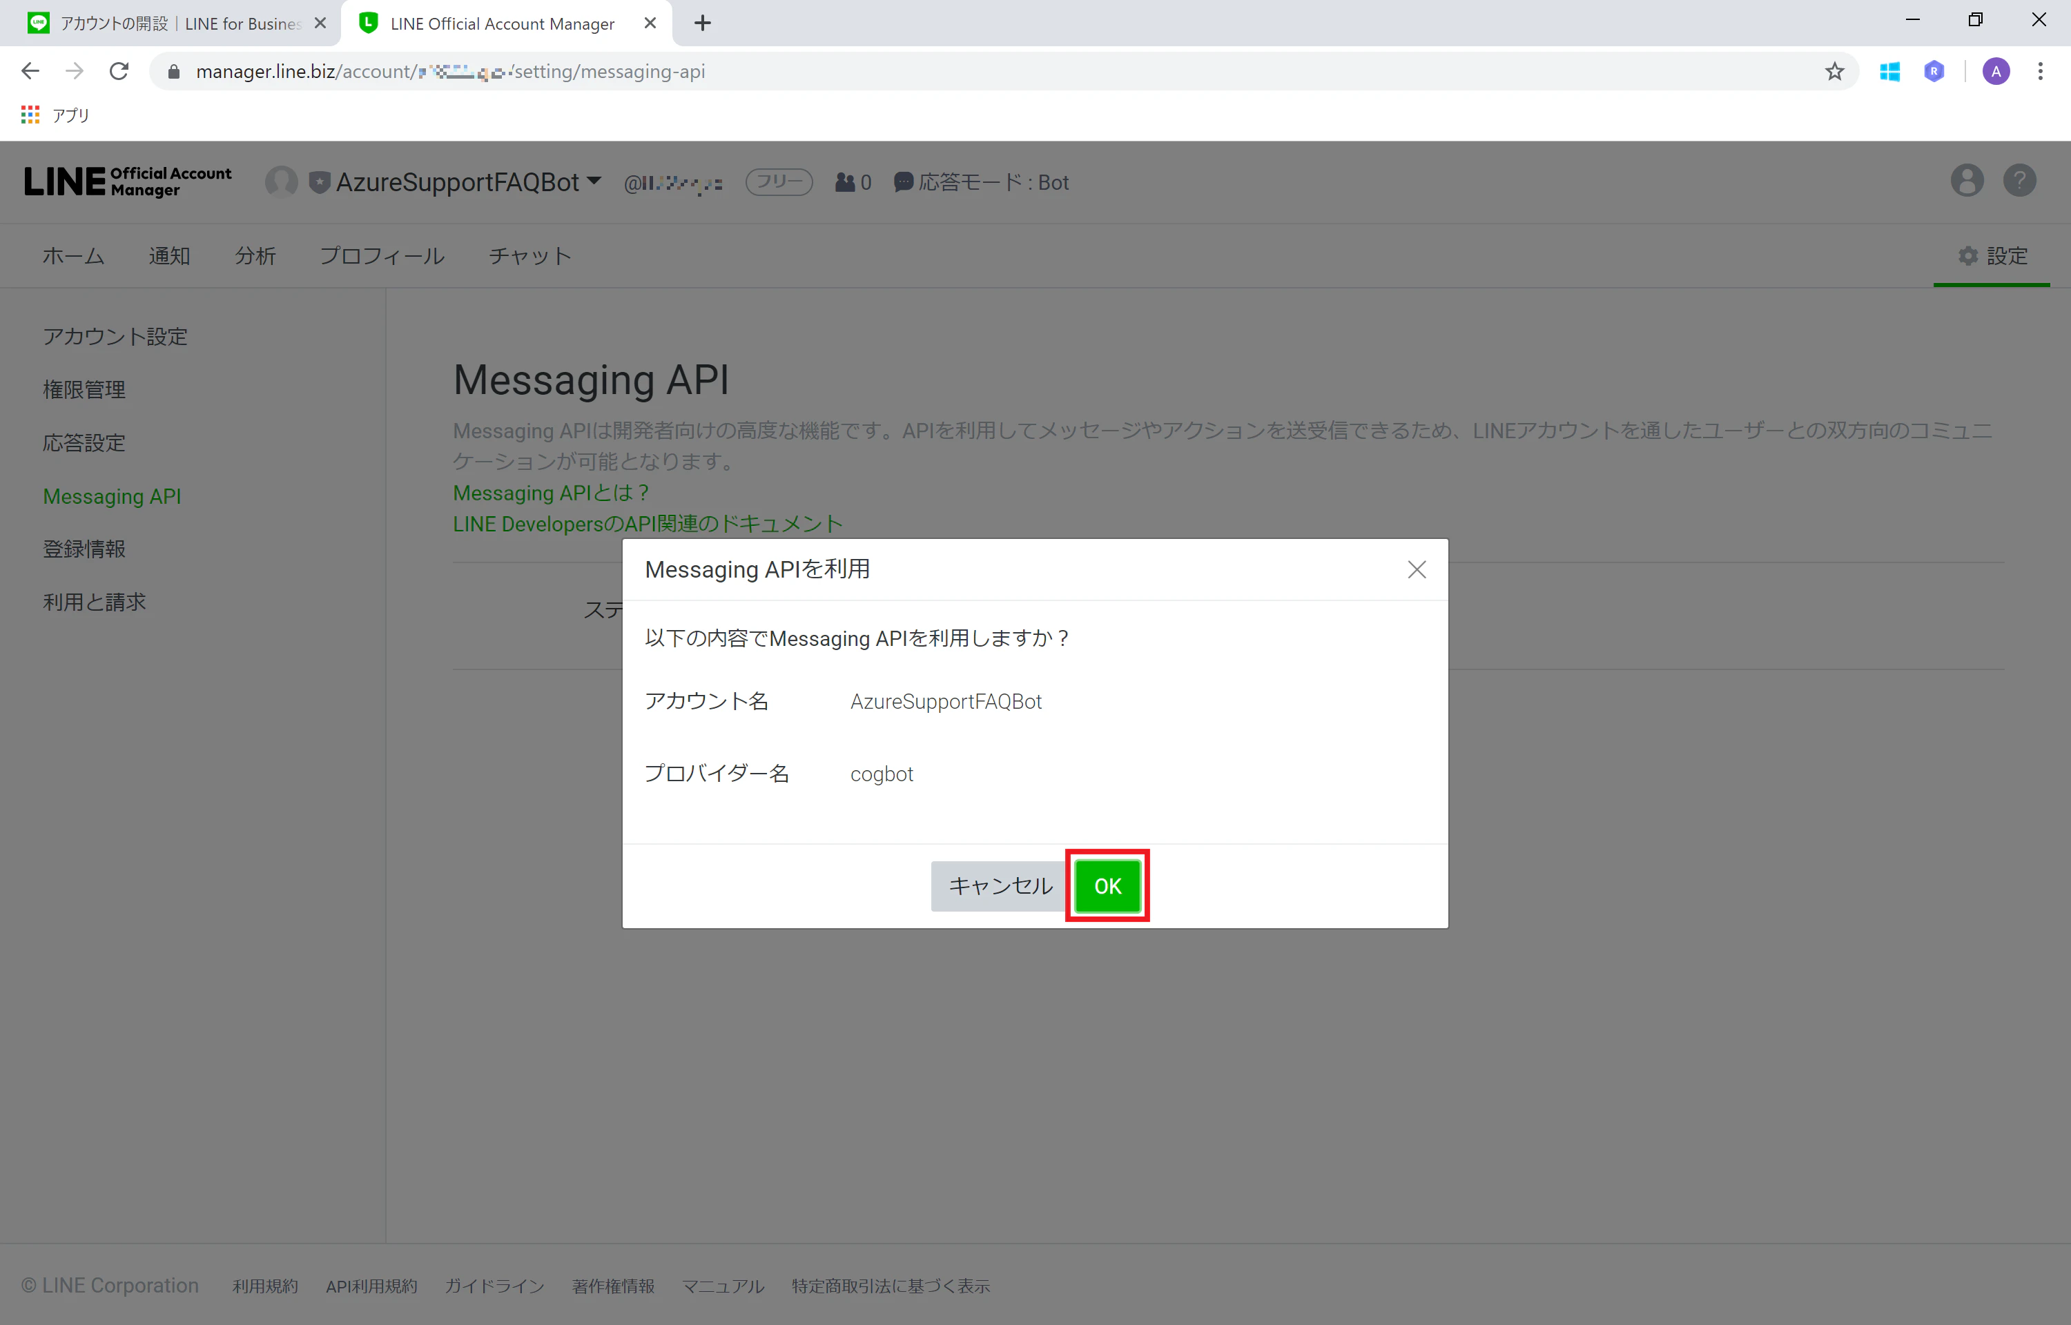Open a new browser tab
The image size is (2071, 1325).
click(x=703, y=23)
